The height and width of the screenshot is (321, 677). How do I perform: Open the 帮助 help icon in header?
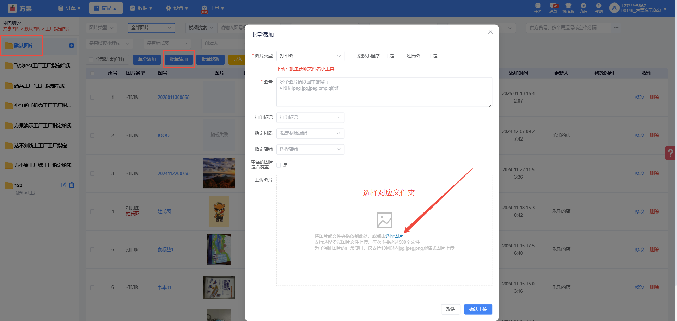tap(599, 6)
